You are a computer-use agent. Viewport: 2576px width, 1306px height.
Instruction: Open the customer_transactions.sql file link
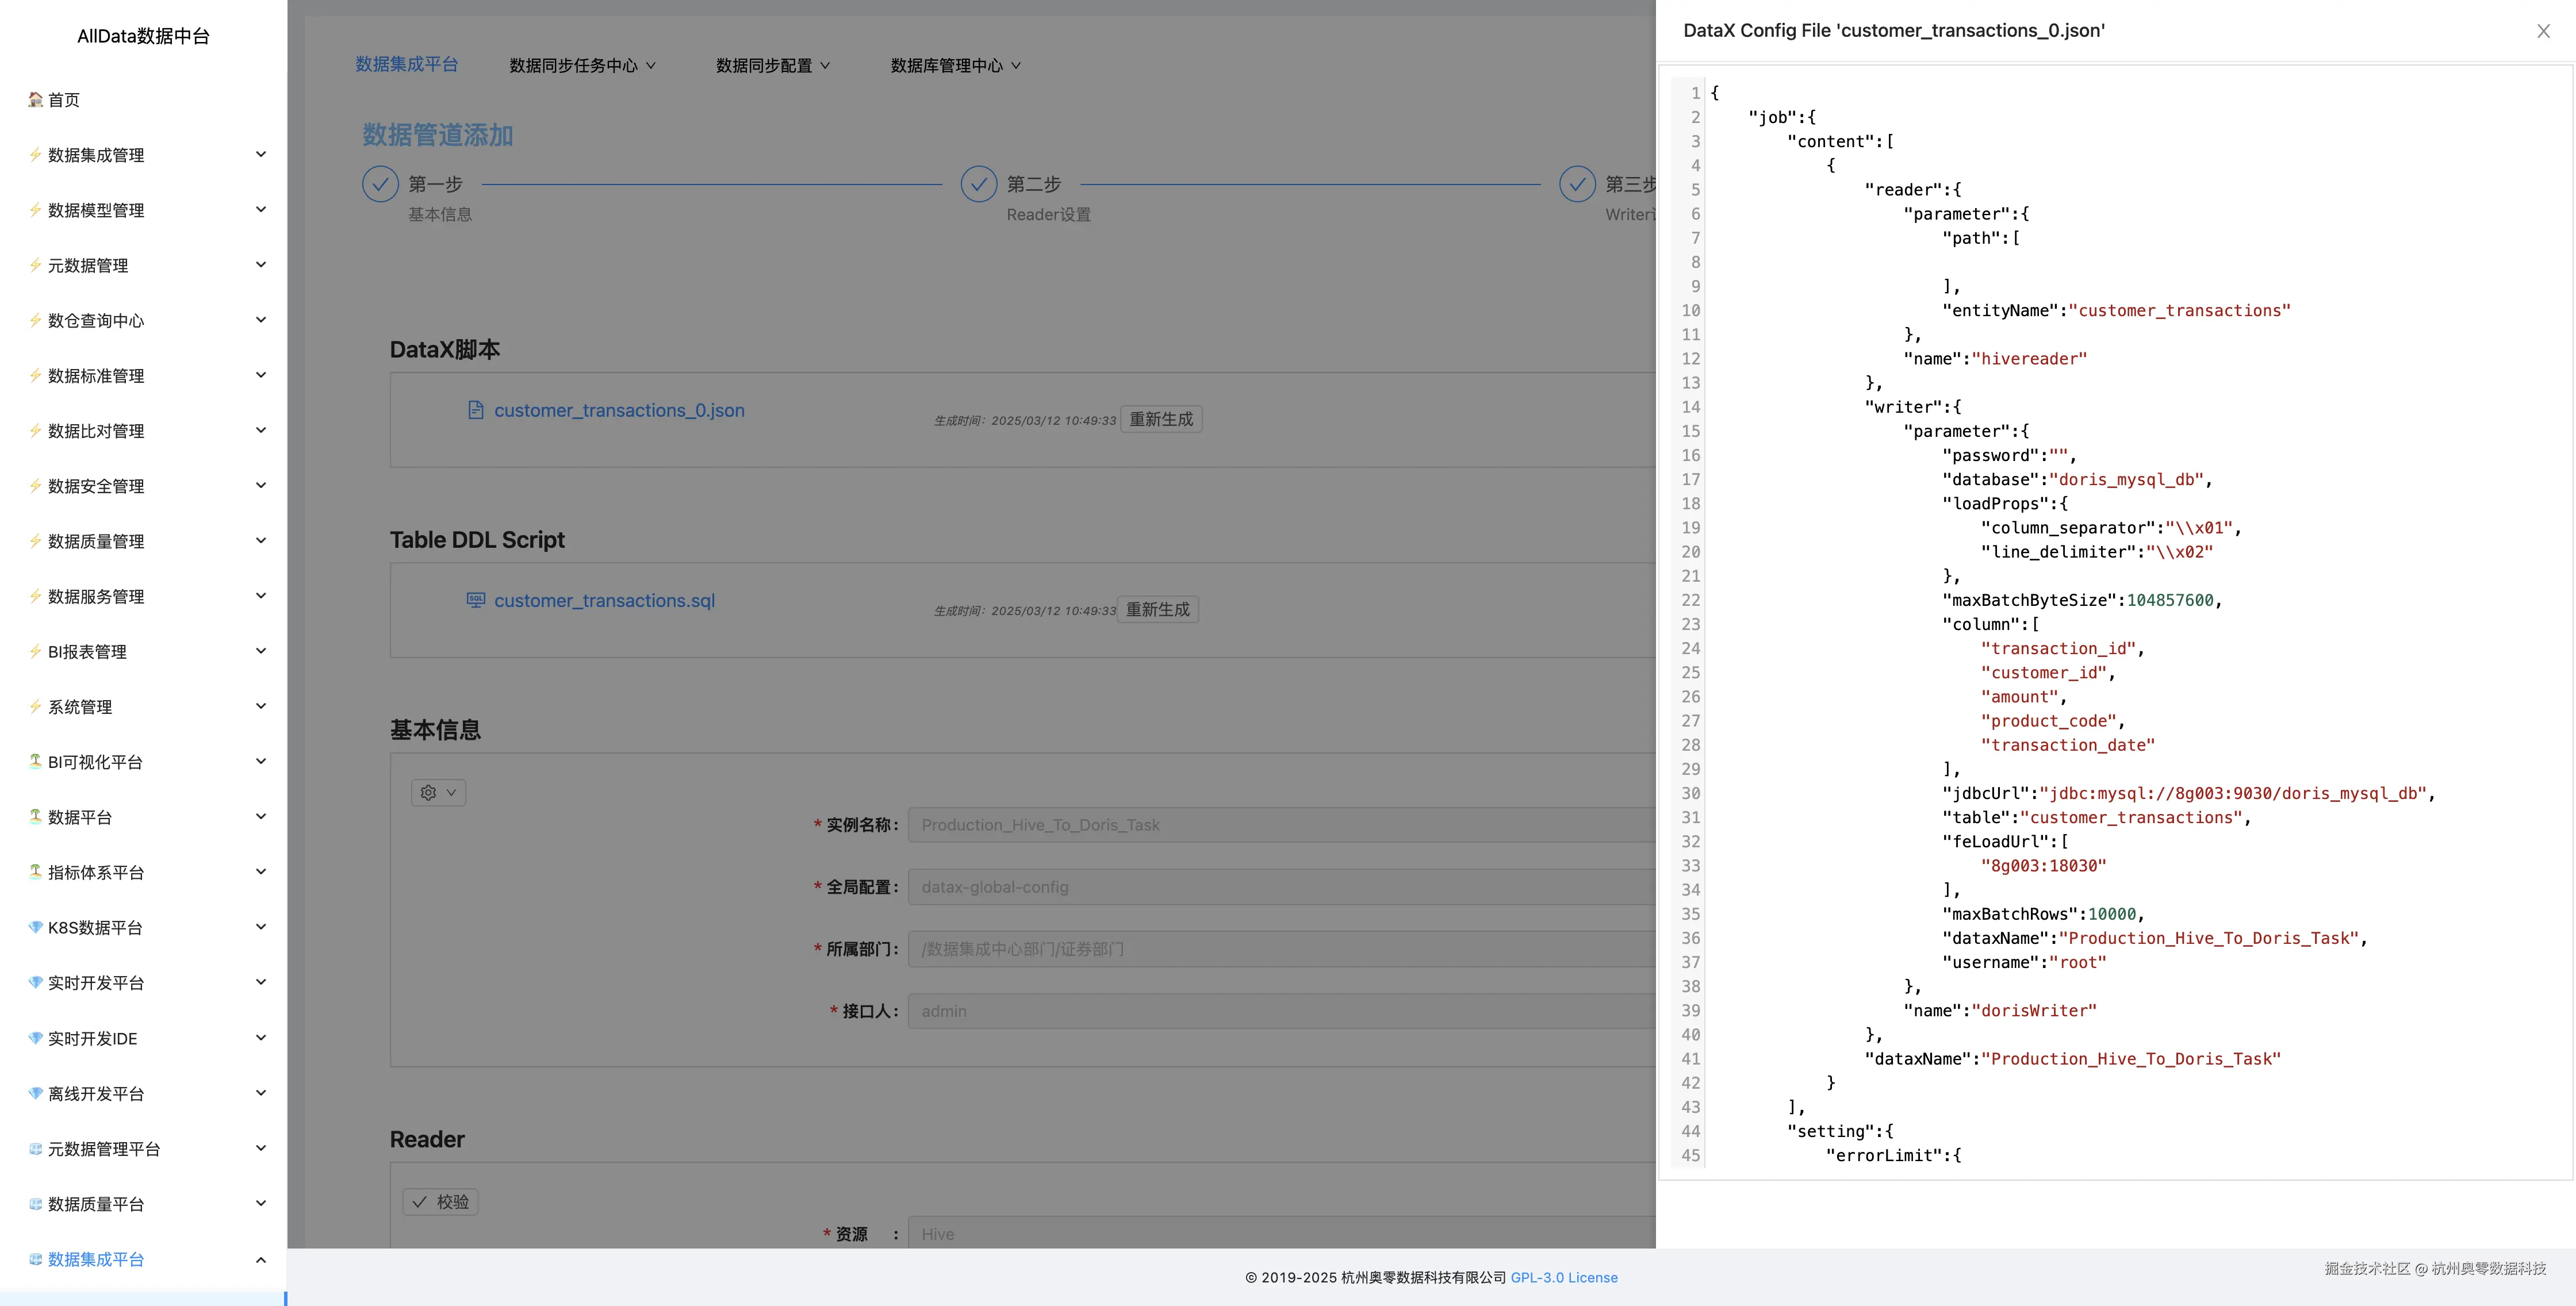(x=604, y=600)
